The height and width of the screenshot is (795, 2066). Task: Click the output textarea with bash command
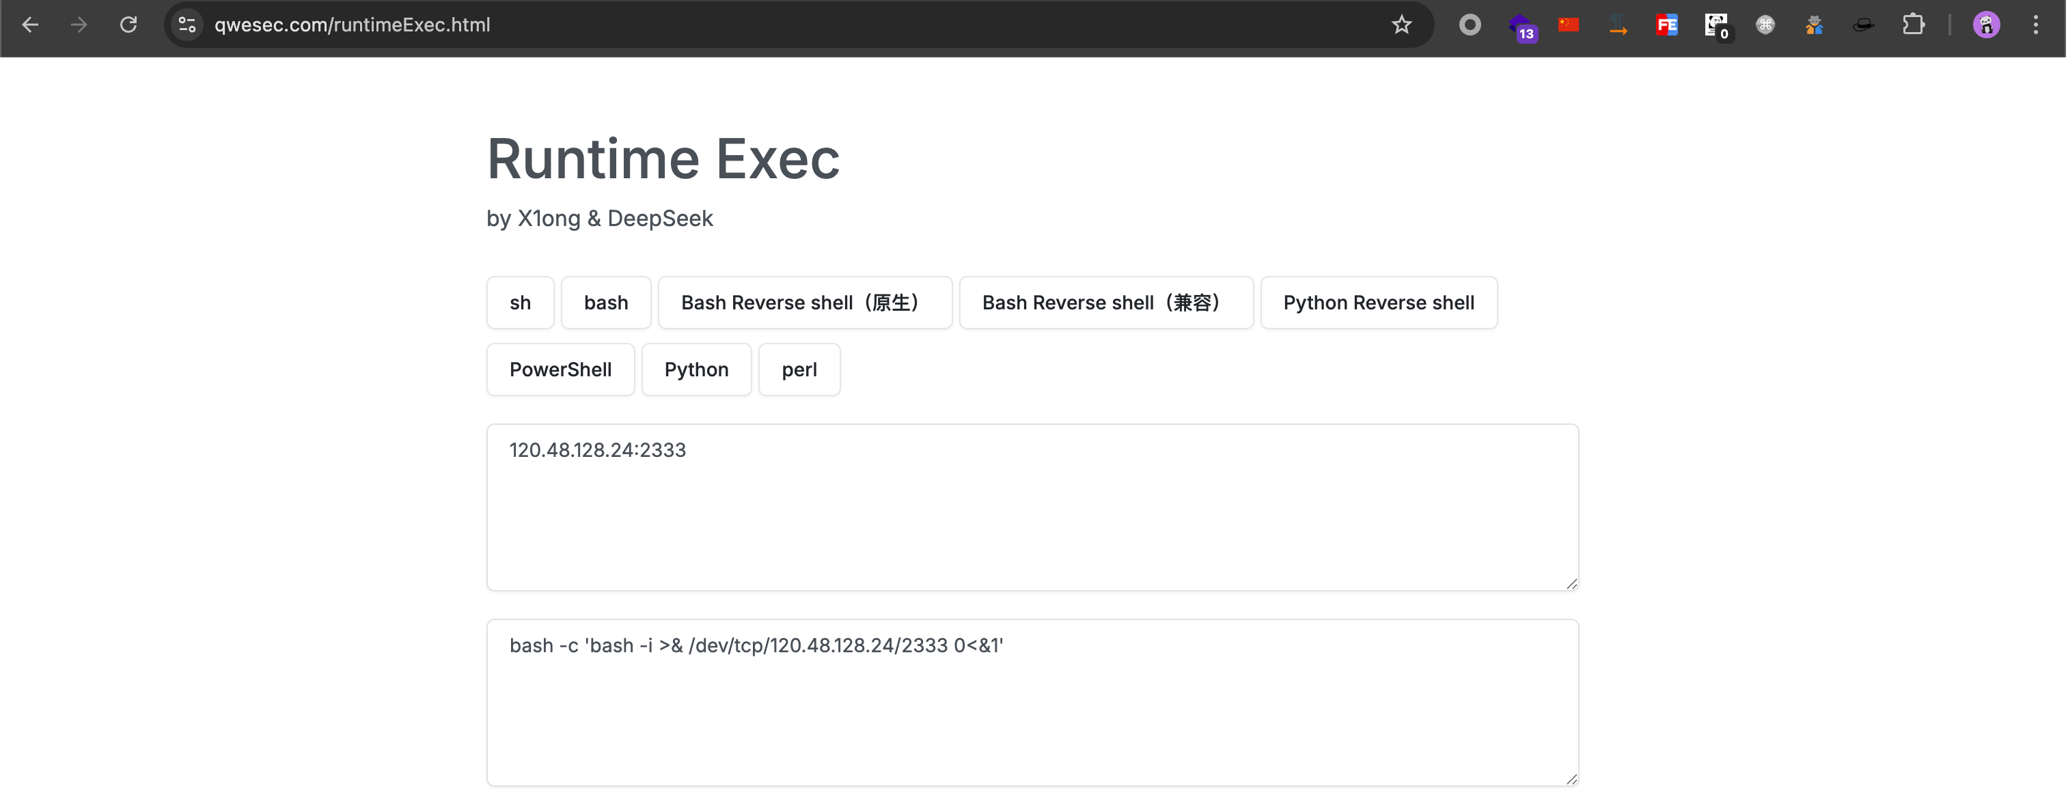[1032, 703]
